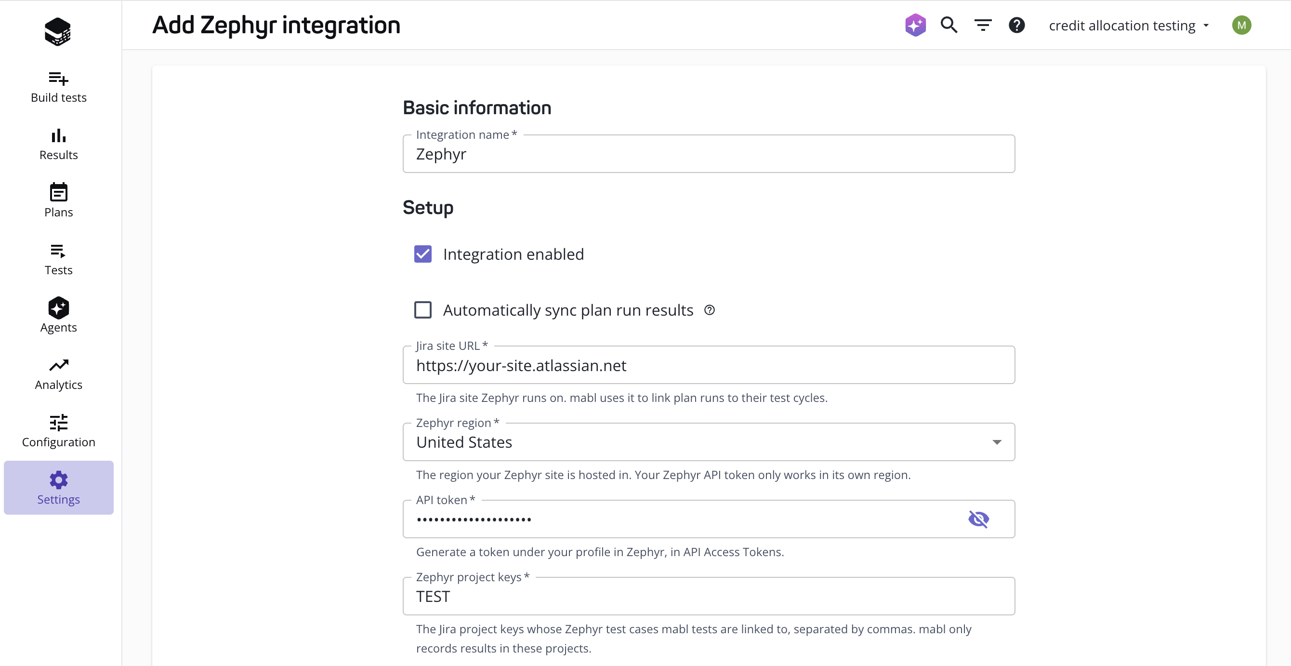The width and height of the screenshot is (1291, 666).
Task: Open Configuration in sidebar
Action: pos(59,431)
